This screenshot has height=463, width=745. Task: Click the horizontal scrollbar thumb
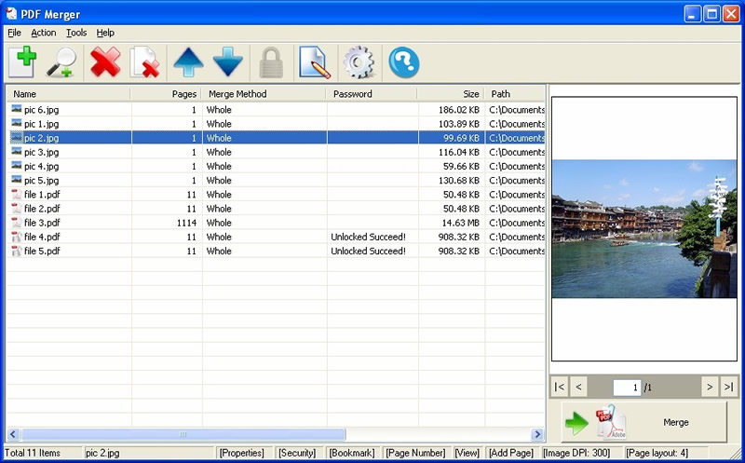coord(183,434)
